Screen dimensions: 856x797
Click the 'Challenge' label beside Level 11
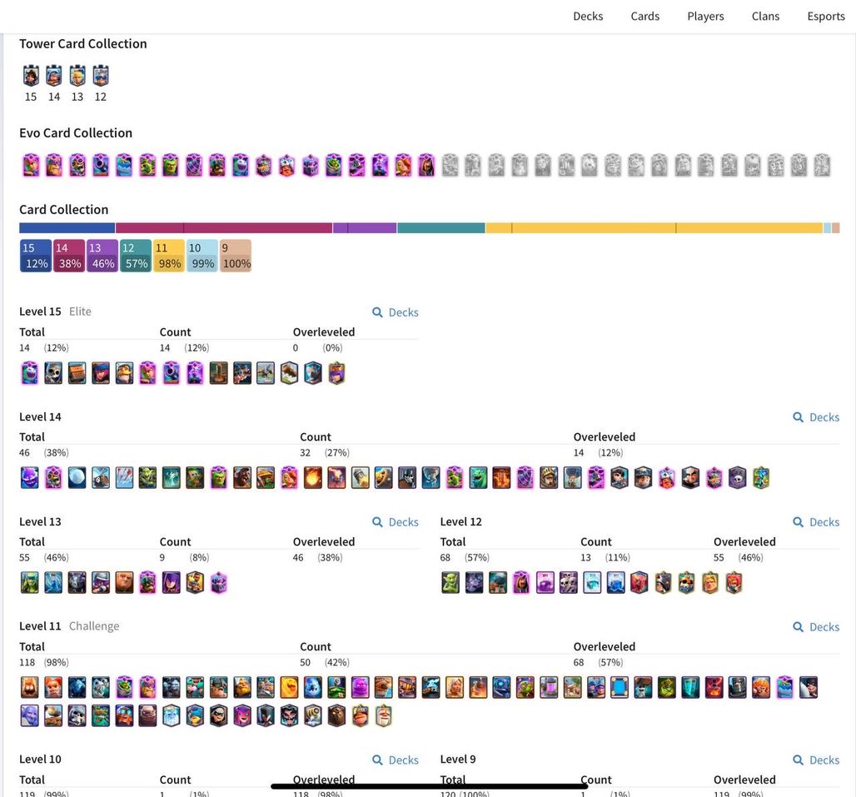point(94,625)
